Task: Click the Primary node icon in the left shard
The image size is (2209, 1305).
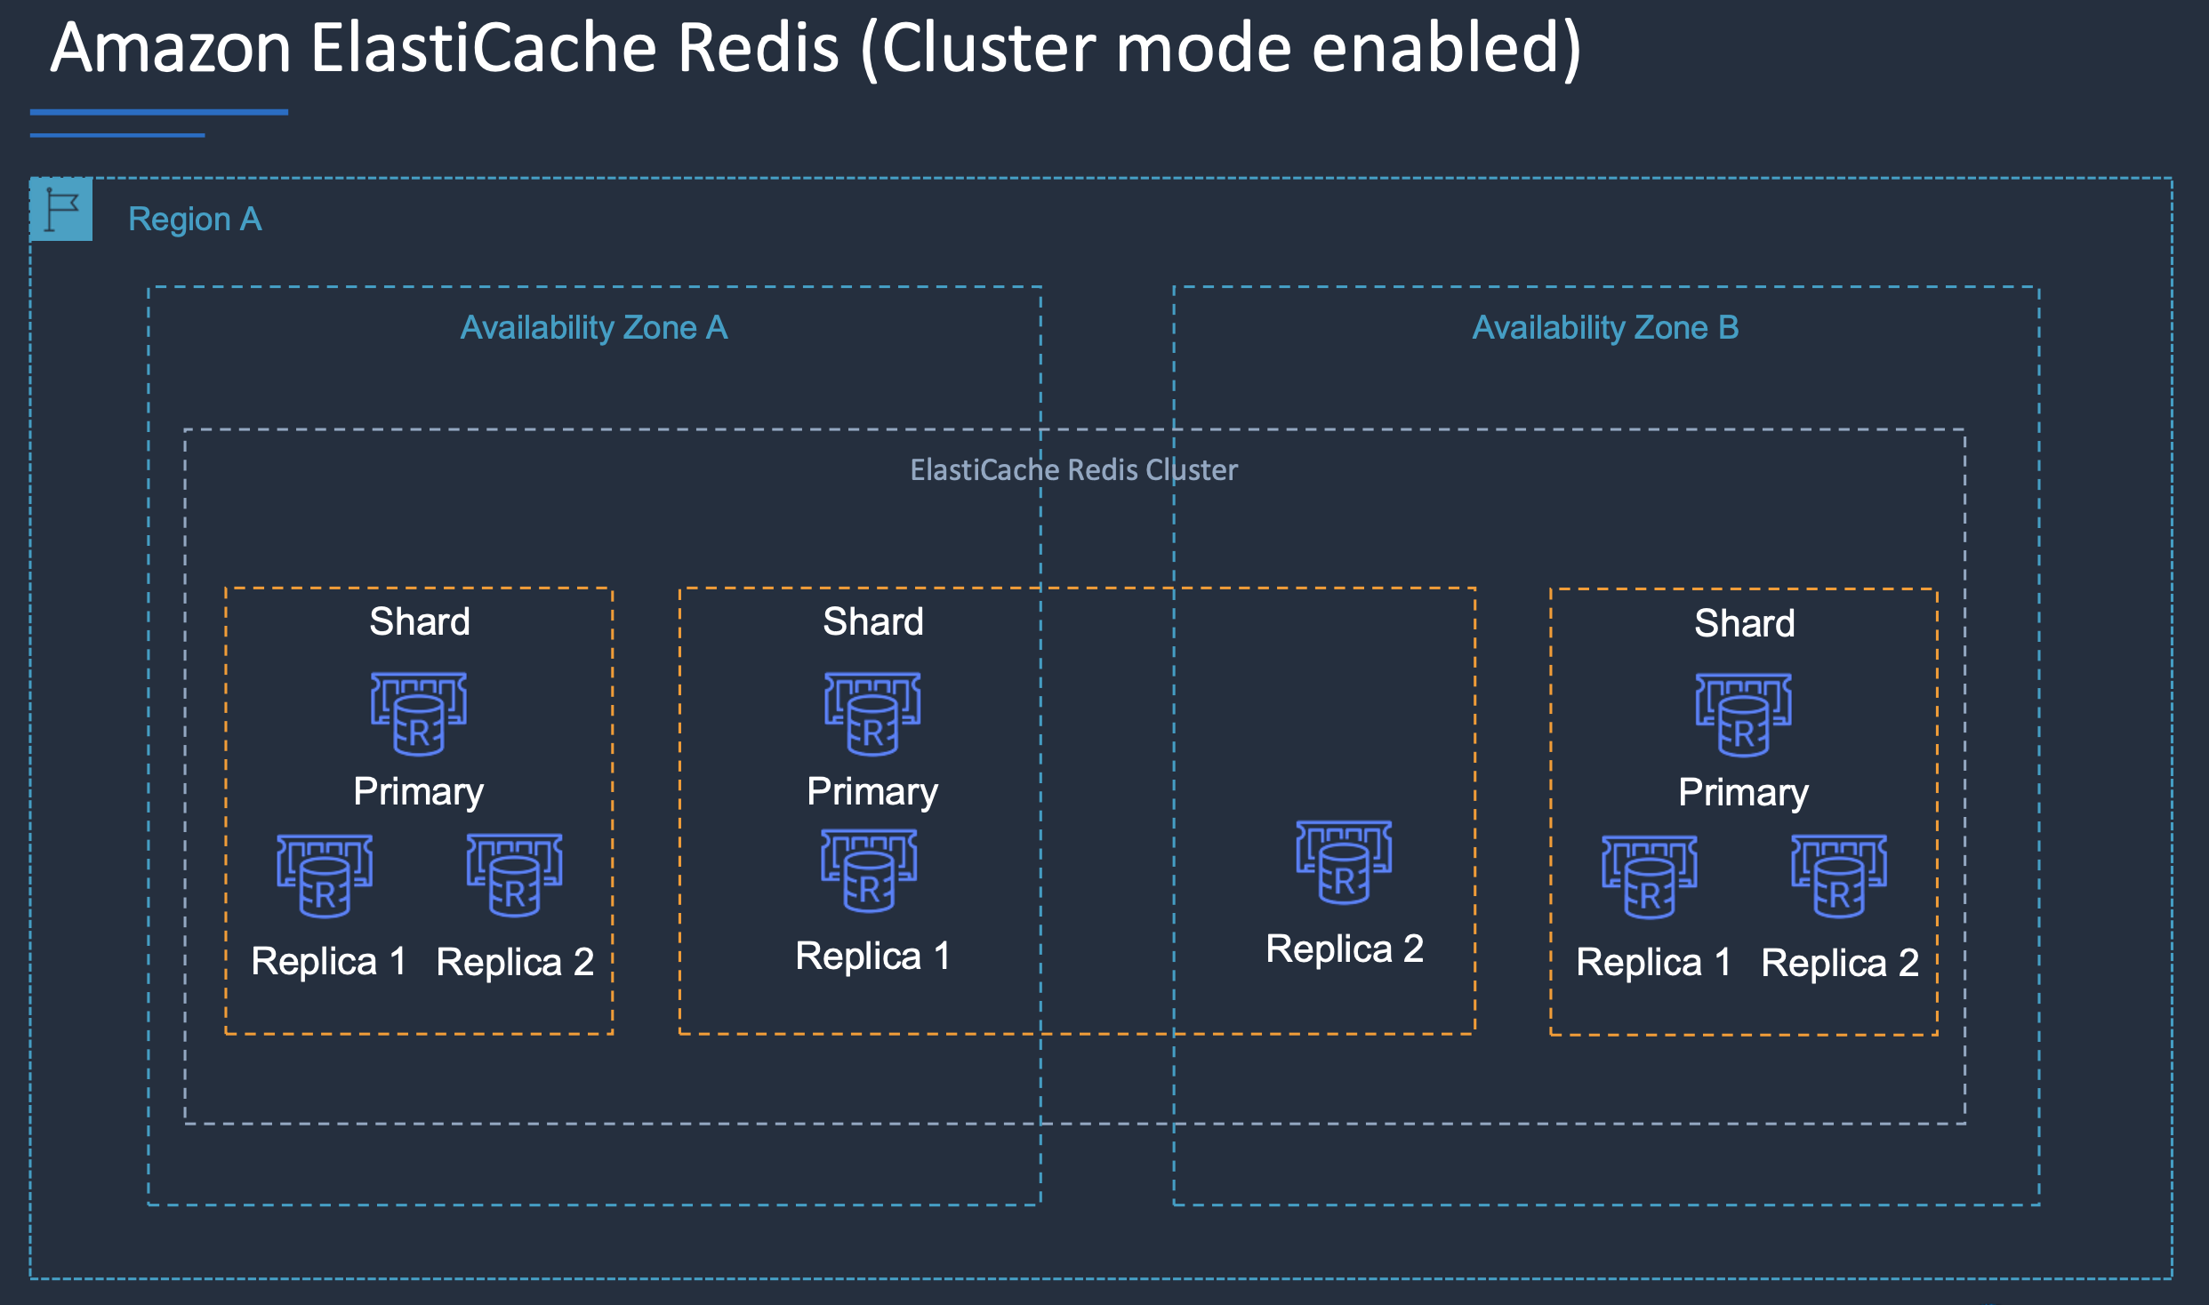Action: [x=419, y=714]
